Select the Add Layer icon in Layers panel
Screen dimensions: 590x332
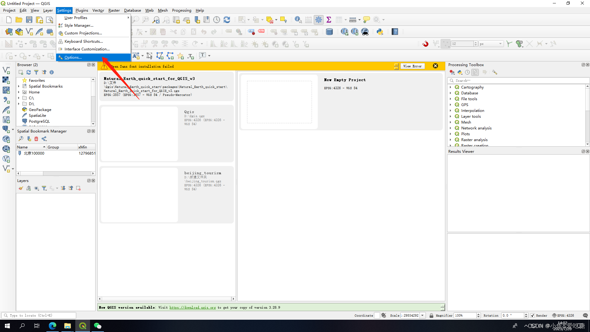click(x=29, y=188)
